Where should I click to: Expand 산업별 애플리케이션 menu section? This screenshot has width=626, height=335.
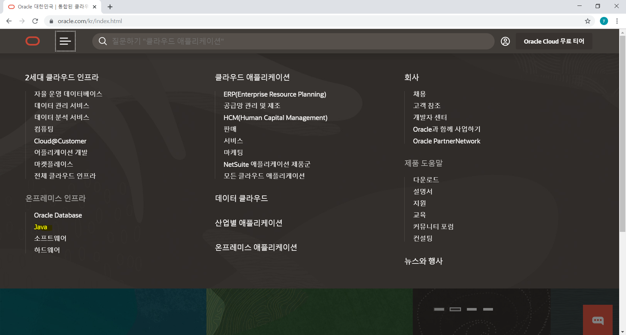point(249,223)
